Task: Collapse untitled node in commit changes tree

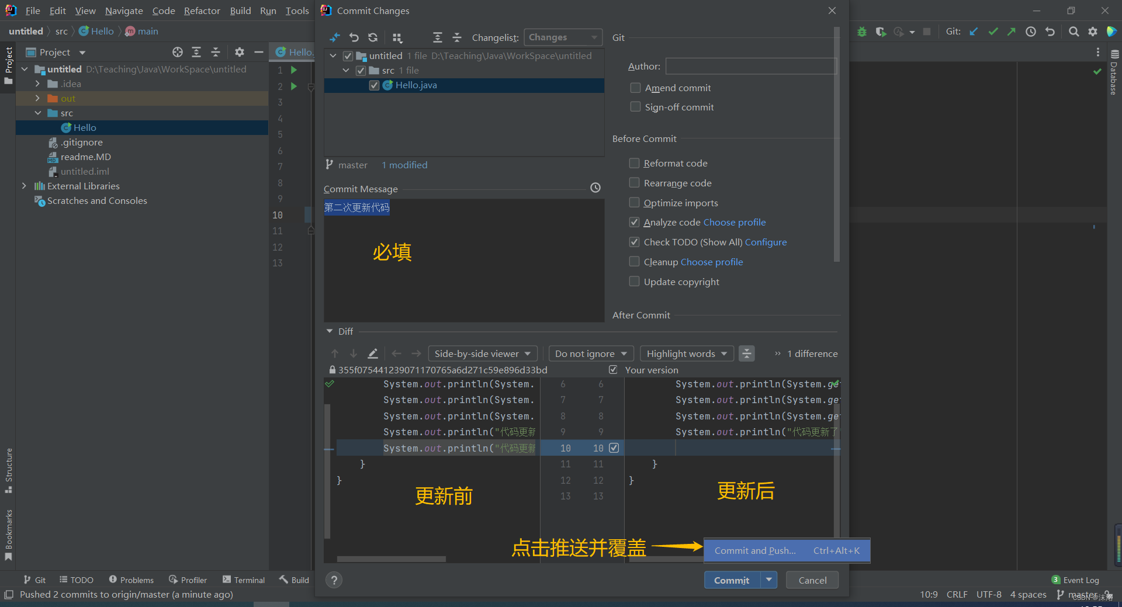Action: click(333, 56)
